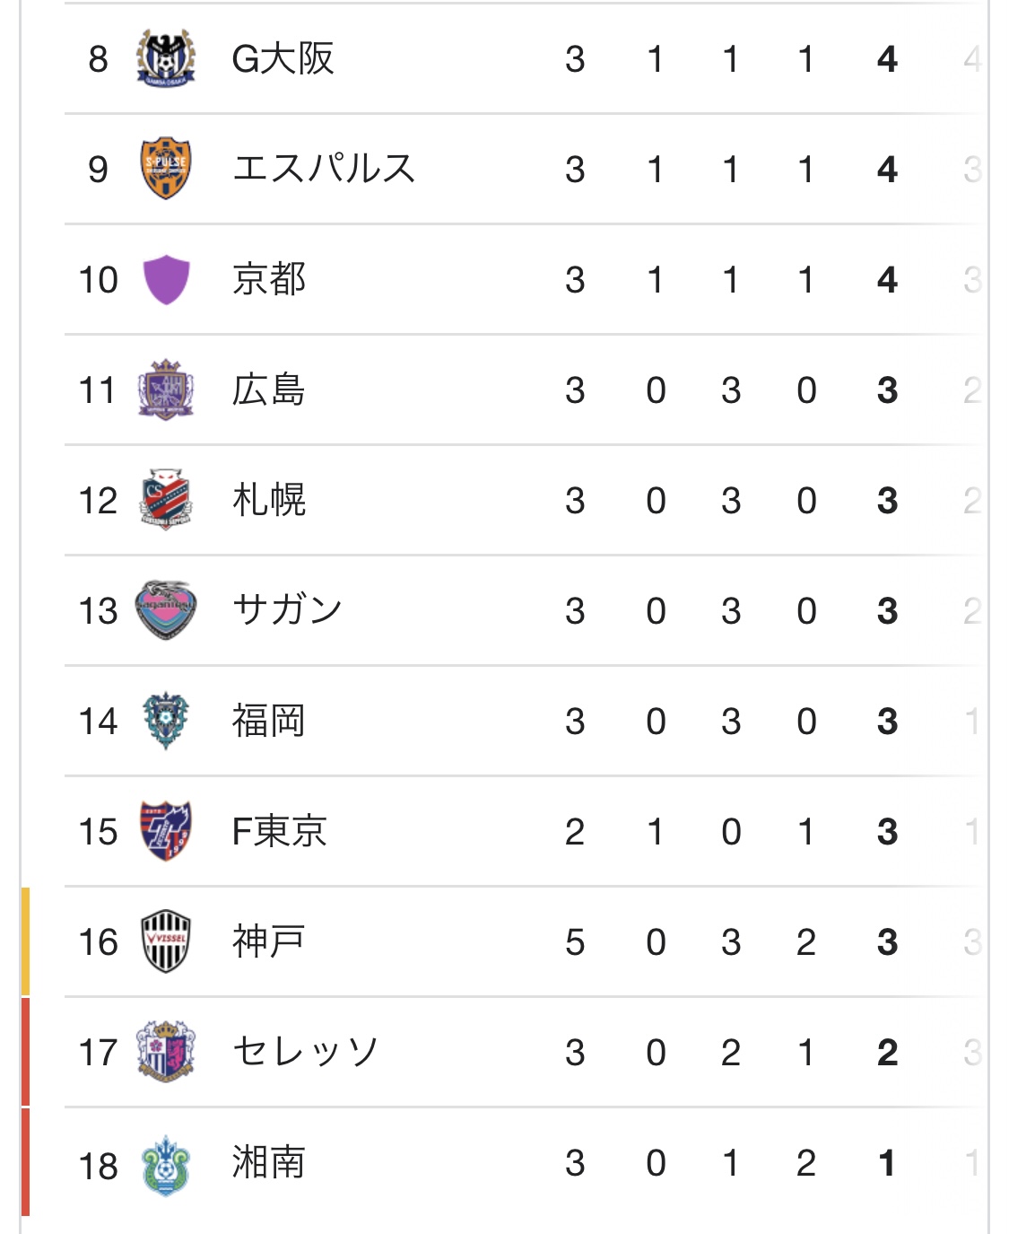This screenshot has width=1009, height=1234.
Task: Click the Gamba Osaka team crest
Action: click(x=166, y=58)
